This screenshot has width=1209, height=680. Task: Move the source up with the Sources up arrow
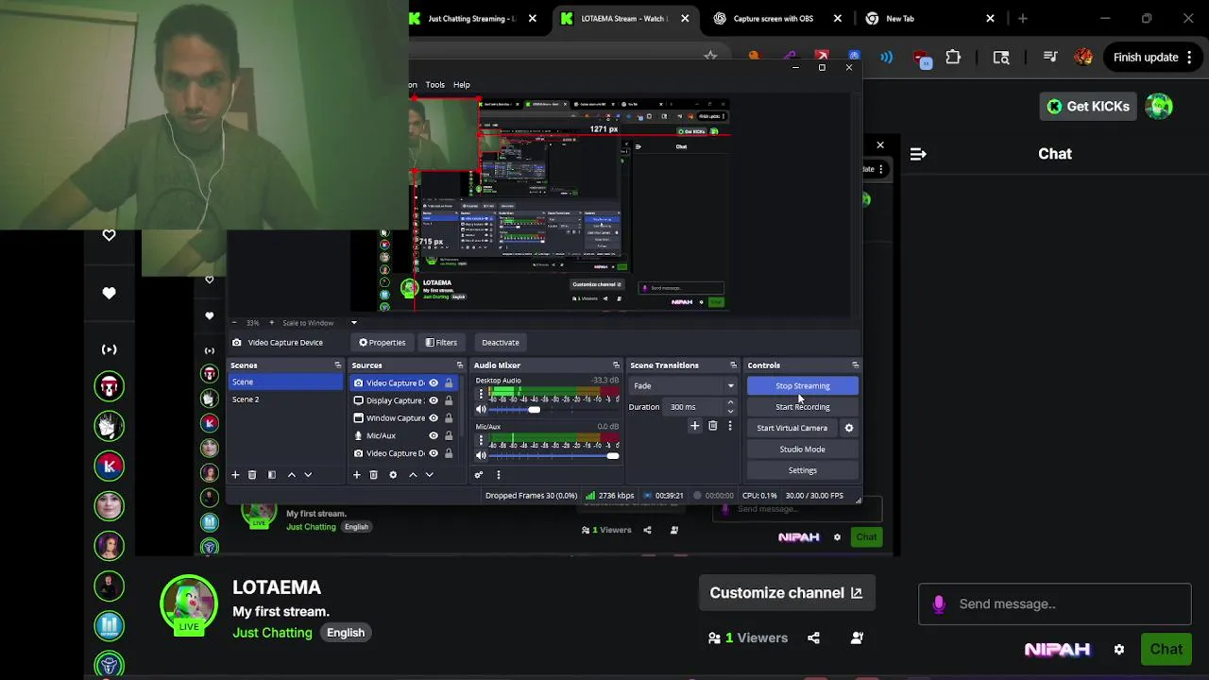(x=413, y=475)
